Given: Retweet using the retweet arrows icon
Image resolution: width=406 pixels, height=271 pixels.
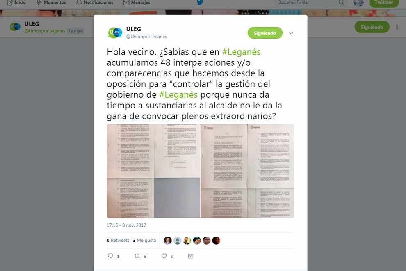Looking at the screenshot, I should coord(137,256).
